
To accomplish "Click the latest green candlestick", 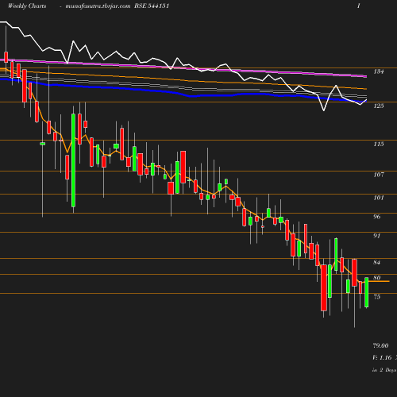I will (367, 292).
